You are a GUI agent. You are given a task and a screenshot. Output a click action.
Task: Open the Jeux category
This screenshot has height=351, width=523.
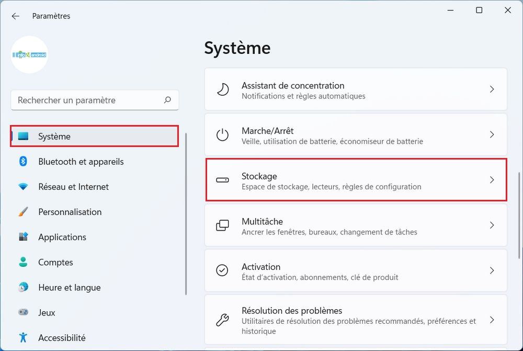click(x=47, y=312)
